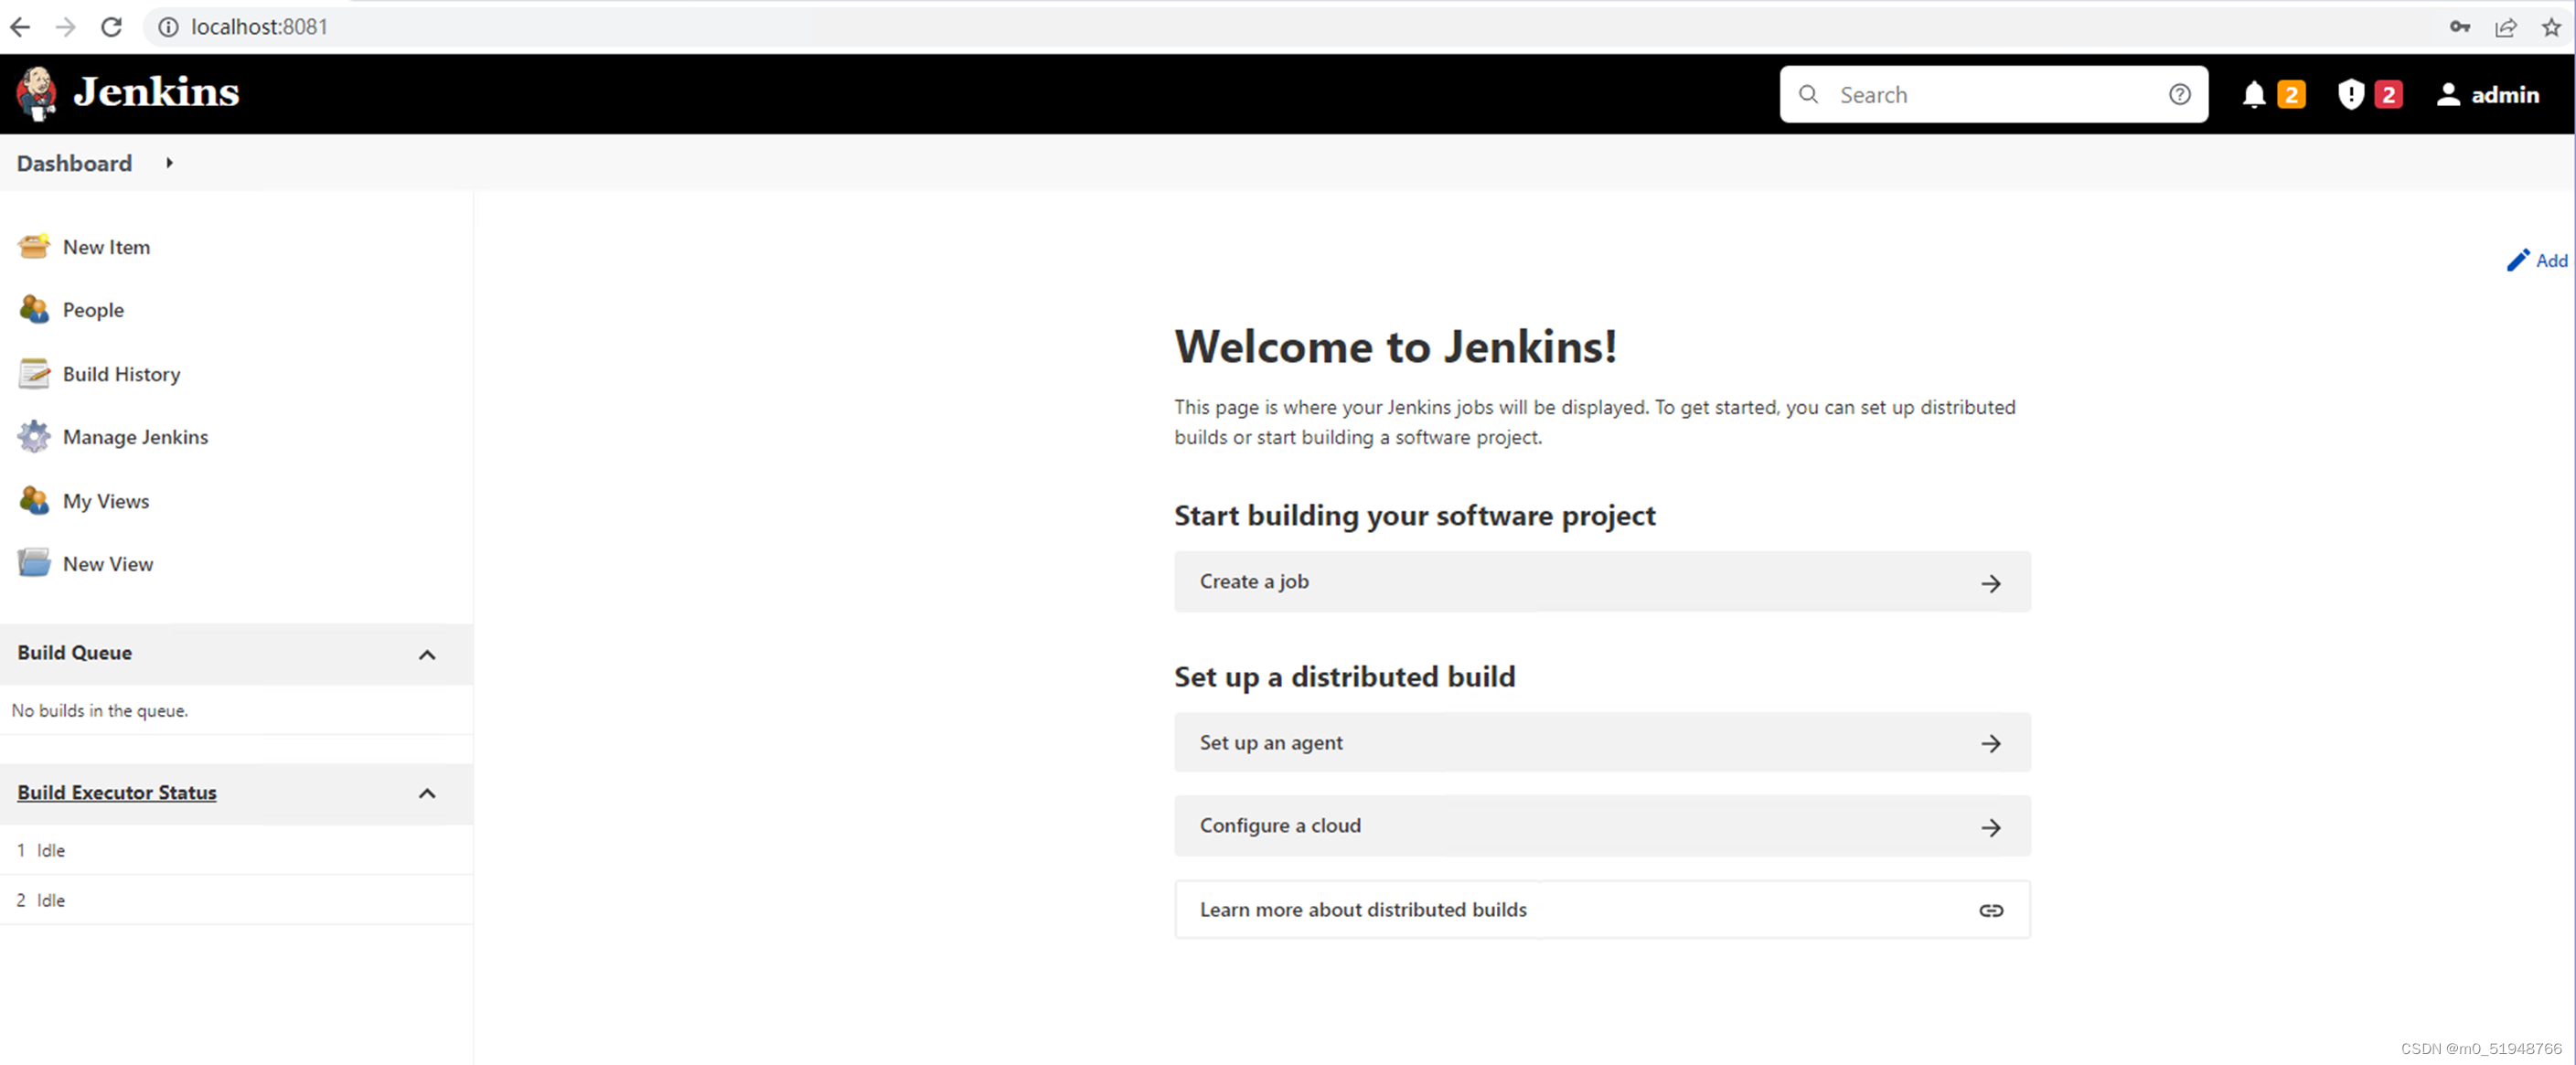This screenshot has height=1065, width=2576.
Task: Click the Jenkins title text in header
Action: [x=156, y=92]
